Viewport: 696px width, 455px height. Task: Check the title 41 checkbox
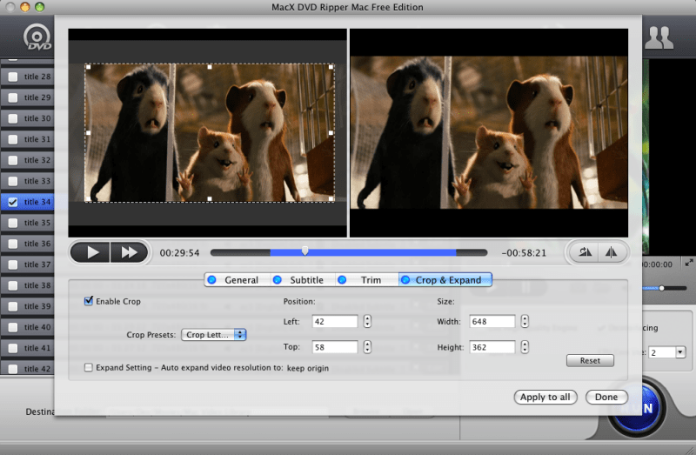tap(13, 348)
